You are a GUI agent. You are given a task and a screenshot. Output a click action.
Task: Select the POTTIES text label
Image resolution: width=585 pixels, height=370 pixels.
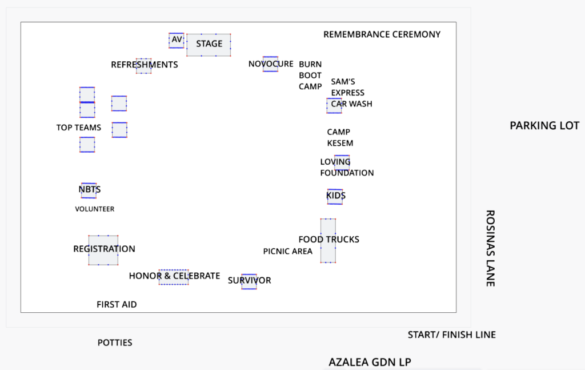coord(115,343)
